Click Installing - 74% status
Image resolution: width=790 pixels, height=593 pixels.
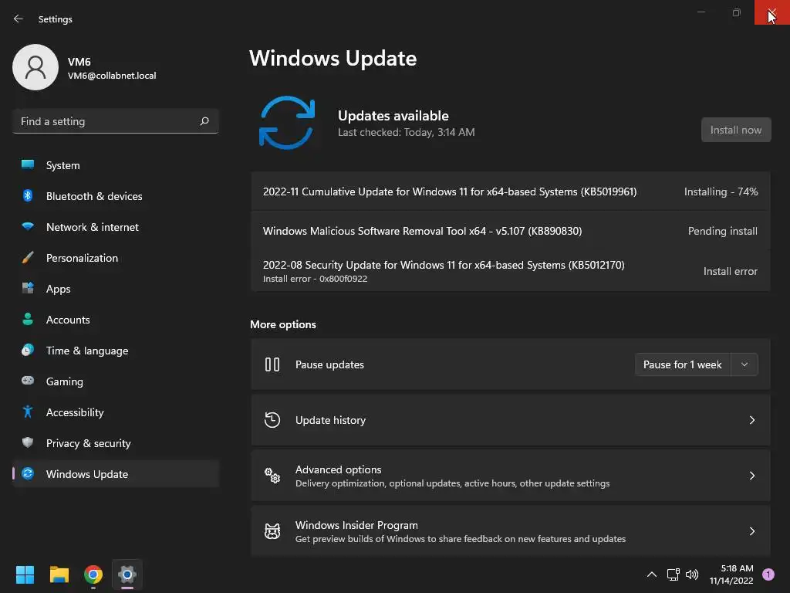click(721, 191)
